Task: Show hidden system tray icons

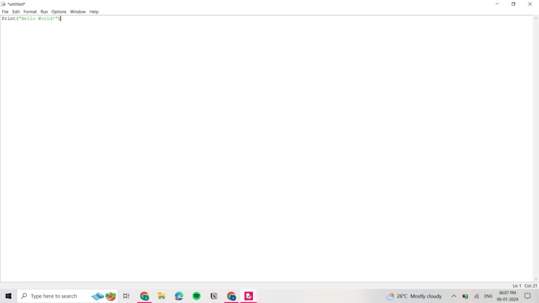Action: pos(454,296)
